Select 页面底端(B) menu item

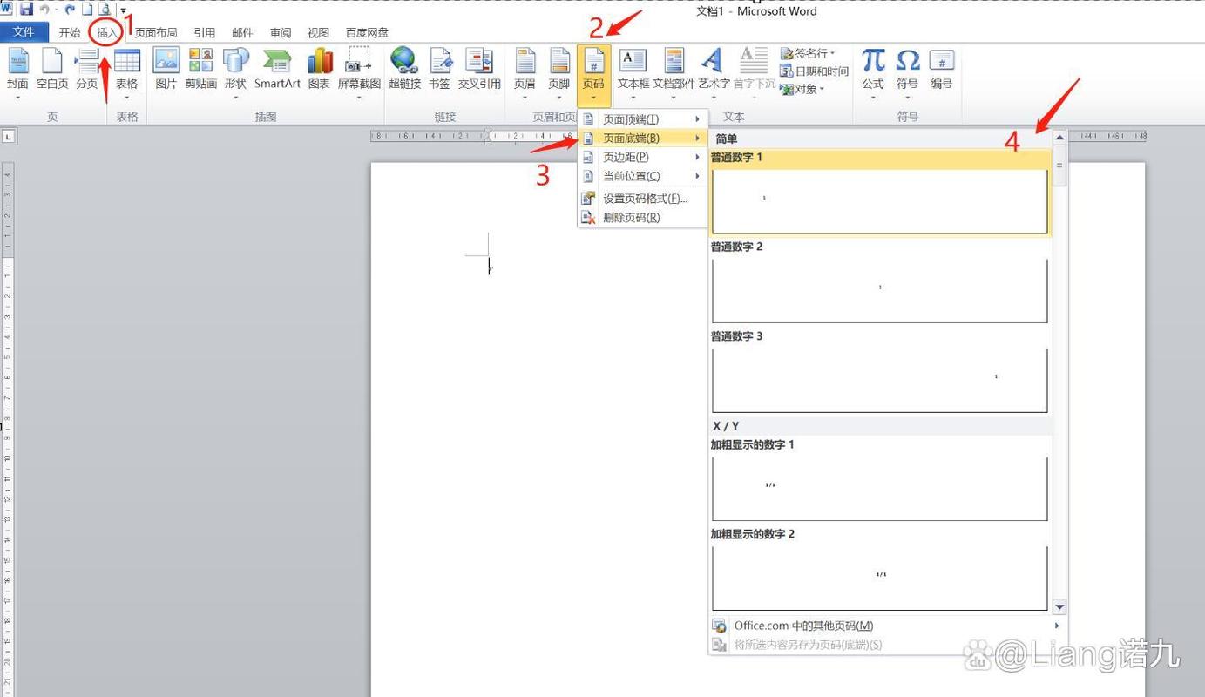click(x=642, y=139)
